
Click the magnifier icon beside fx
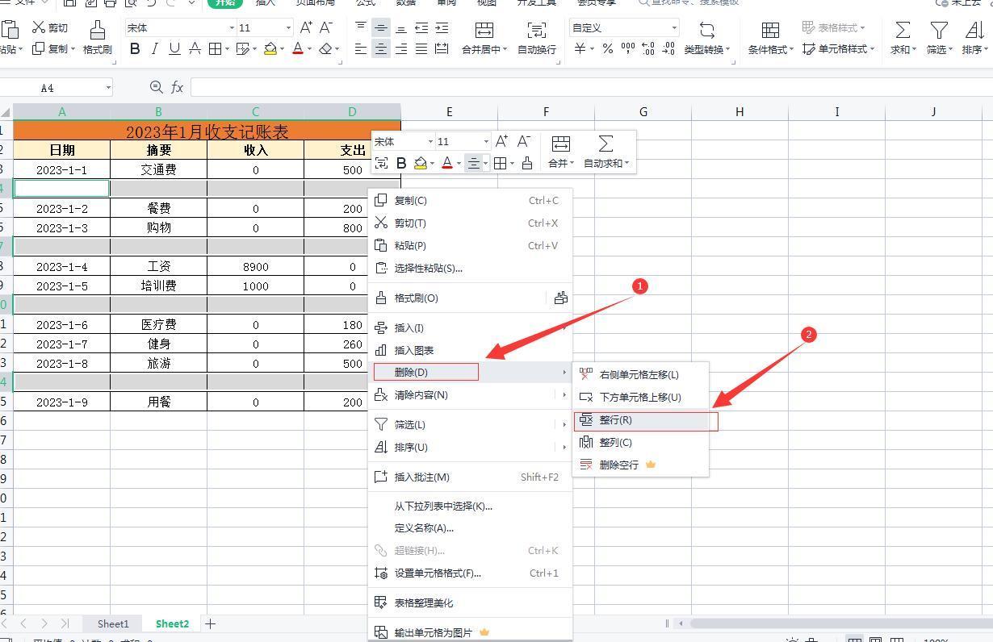coord(157,87)
